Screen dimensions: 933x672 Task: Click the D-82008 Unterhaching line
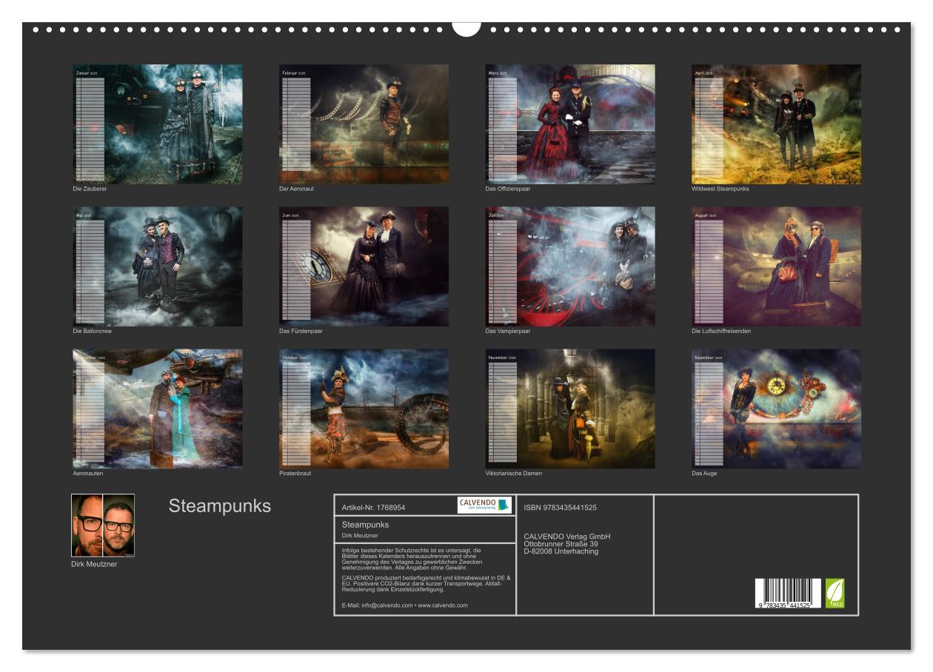(561, 551)
